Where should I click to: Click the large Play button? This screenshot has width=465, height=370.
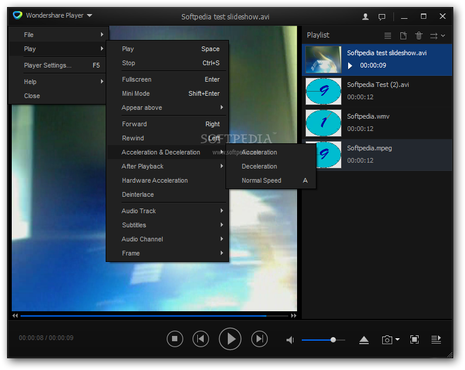point(230,339)
